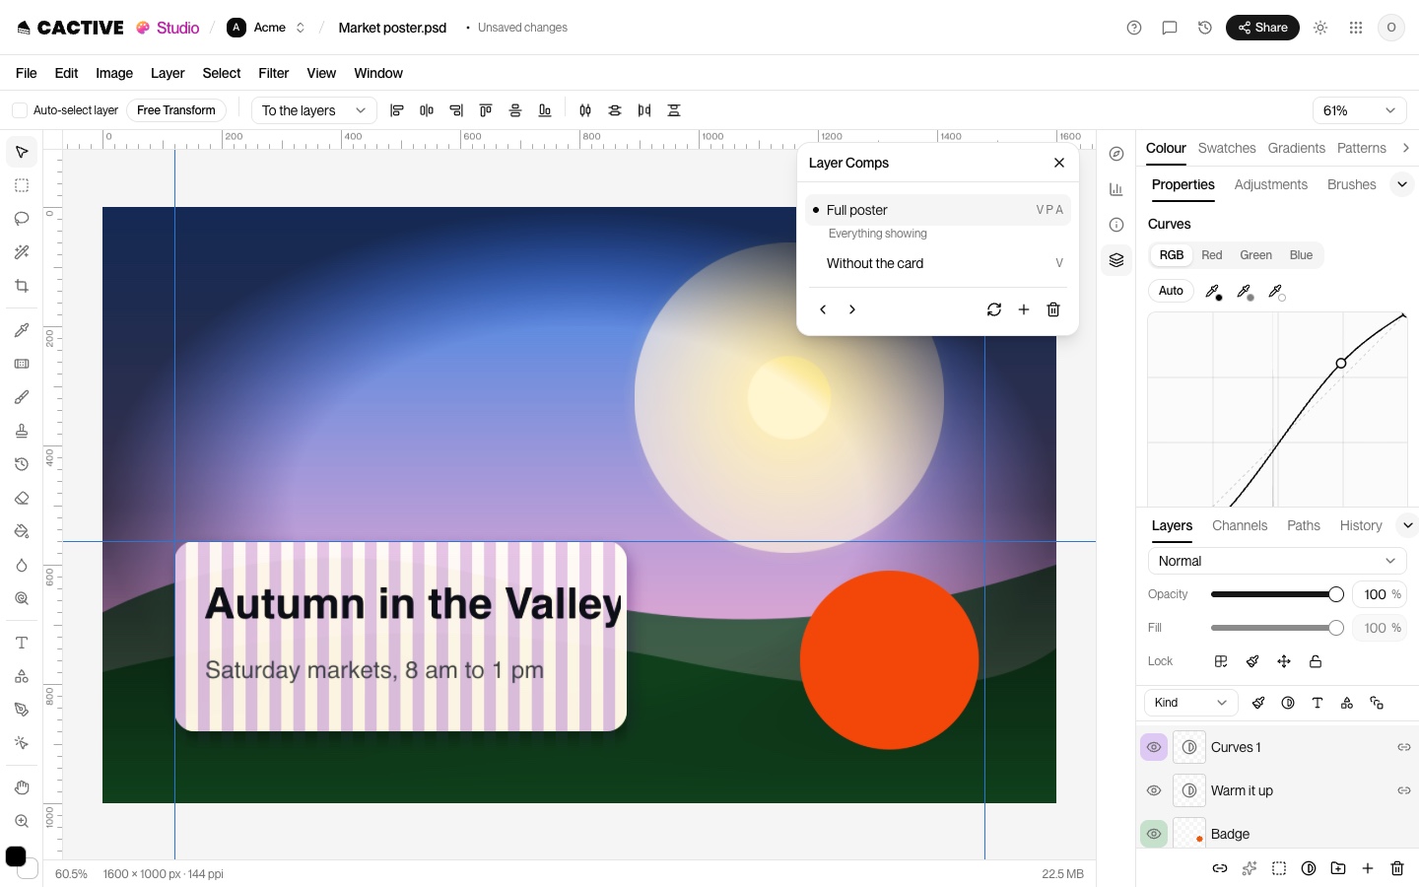Select the Type tool
This screenshot has height=887, width=1419.
click(x=22, y=643)
